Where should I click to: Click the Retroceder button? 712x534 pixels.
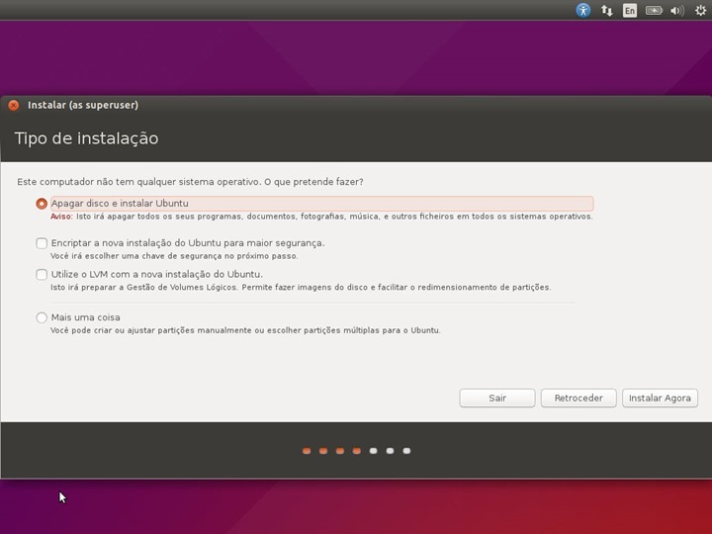pos(578,399)
